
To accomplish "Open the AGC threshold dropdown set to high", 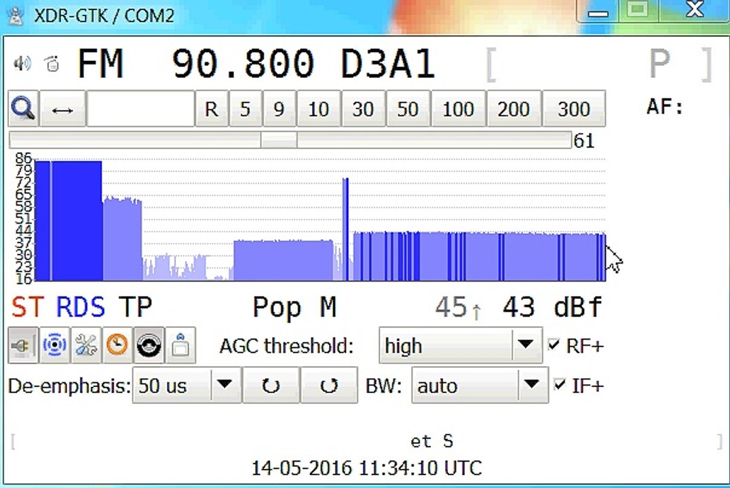I will point(461,345).
